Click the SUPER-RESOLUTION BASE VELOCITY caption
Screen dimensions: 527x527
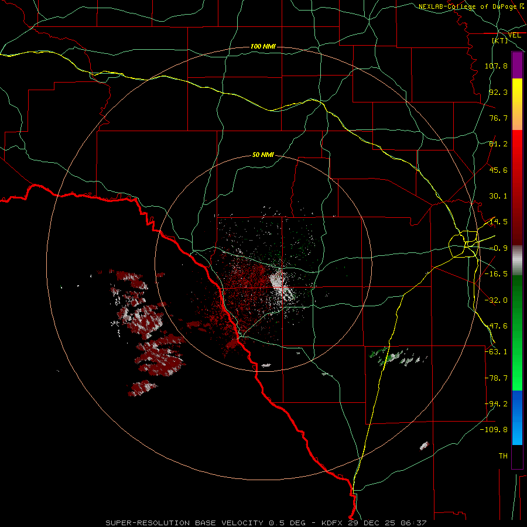click(x=266, y=523)
